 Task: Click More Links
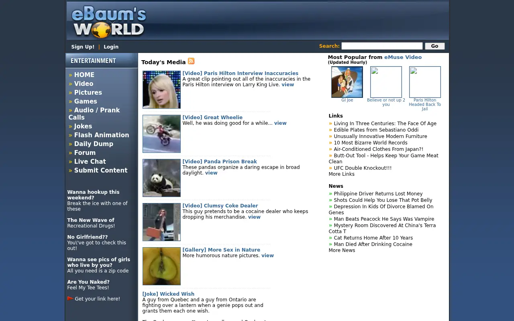(x=341, y=174)
